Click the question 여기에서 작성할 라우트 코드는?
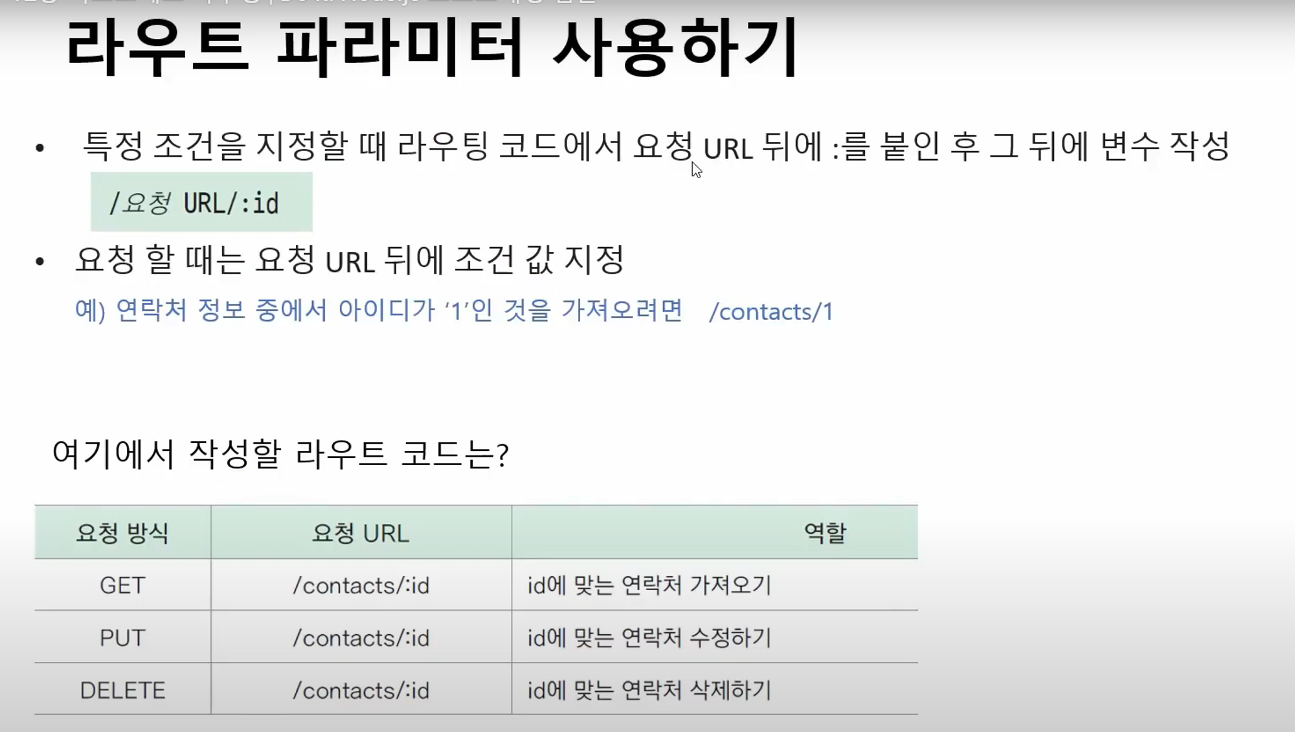The height and width of the screenshot is (732, 1295). pyautogui.click(x=280, y=453)
